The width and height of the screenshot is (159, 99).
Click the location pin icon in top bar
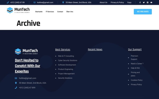63,2
